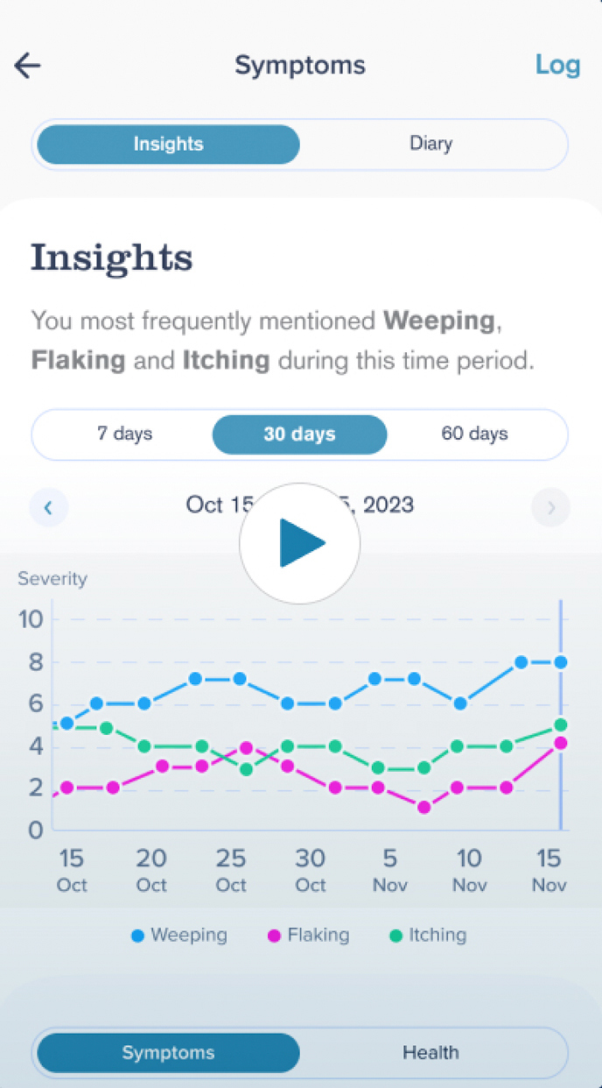This screenshot has width=602, height=1088.
Task: Tap the back arrow icon
Action: (28, 66)
